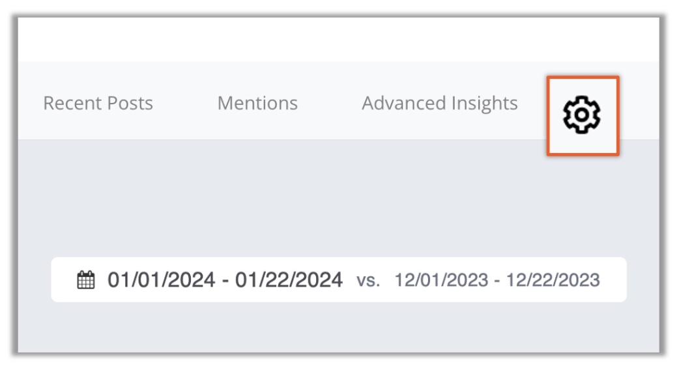Click the "vs." label between ranges

point(368,281)
